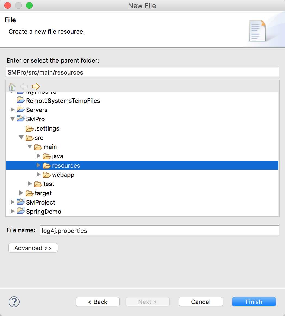Image resolution: width=285 pixels, height=316 pixels.
Task: Click the SMProject project icon
Action: pos(21,202)
